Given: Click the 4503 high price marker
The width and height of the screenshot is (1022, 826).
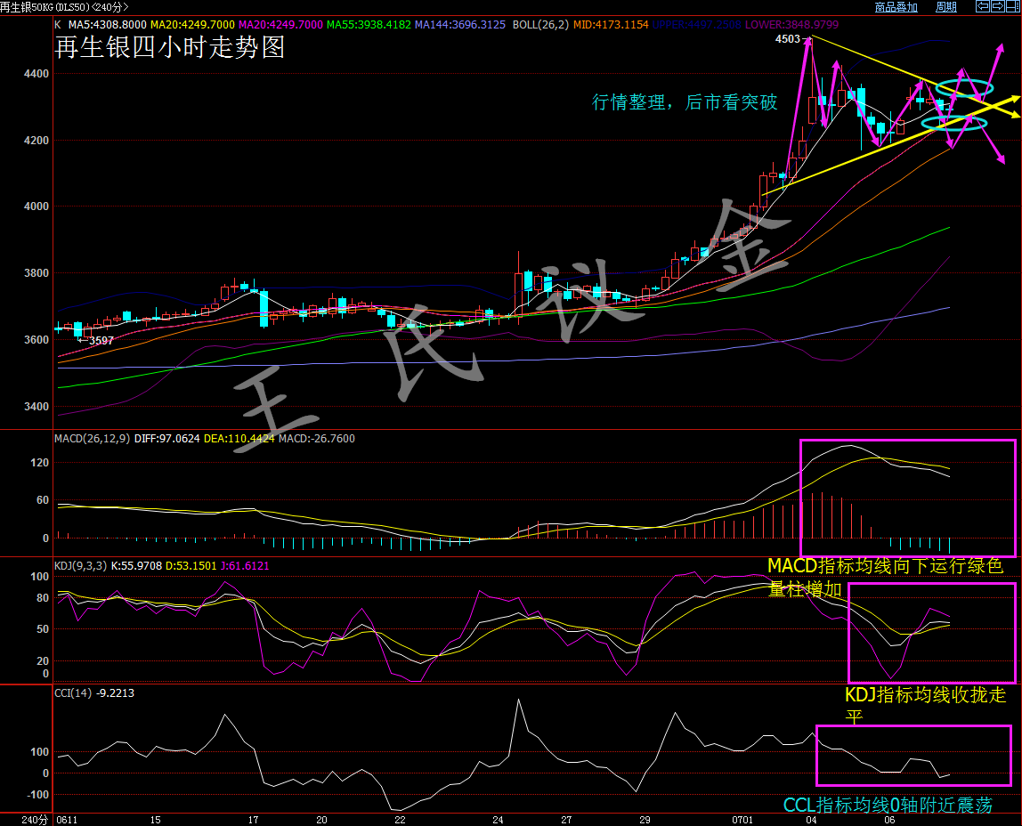Looking at the screenshot, I should point(787,39).
